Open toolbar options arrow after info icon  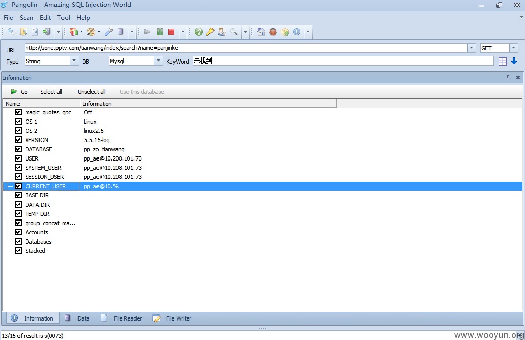tap(308, 32)
